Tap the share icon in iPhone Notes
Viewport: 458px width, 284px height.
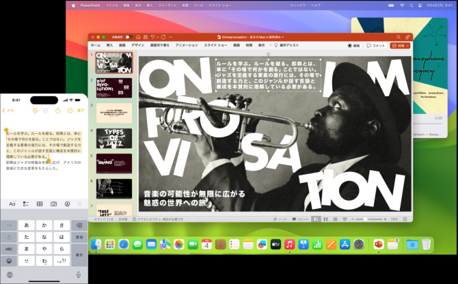pyautogui.click(x=58, y=111)
